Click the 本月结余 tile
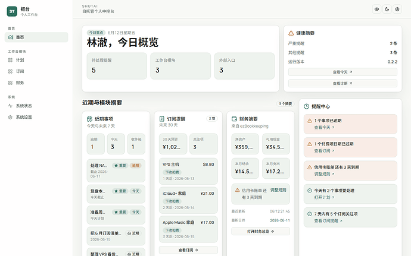Image resolution: width=411 pixels, height=256 pixels. click(x=245, y=169)
